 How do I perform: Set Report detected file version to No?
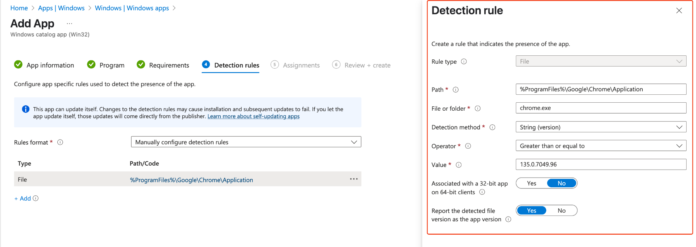[x=561, y=210]
